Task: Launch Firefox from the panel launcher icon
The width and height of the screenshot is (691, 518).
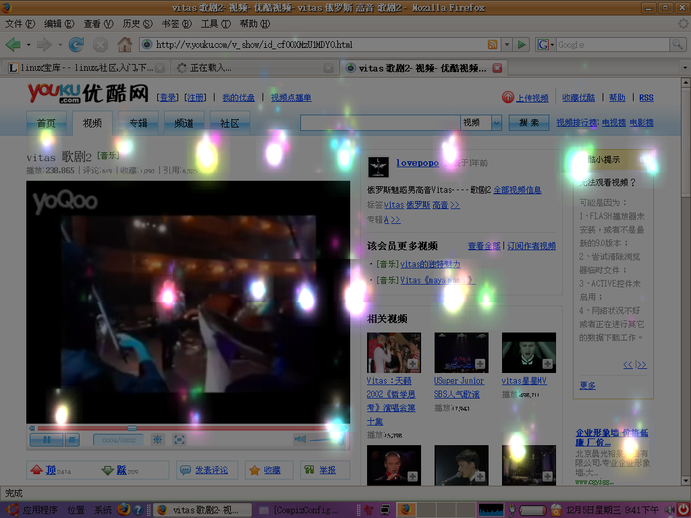Action: [x=124, y=510]
